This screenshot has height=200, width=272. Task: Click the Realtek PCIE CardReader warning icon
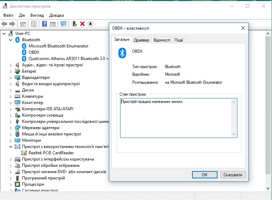[24, 153]
